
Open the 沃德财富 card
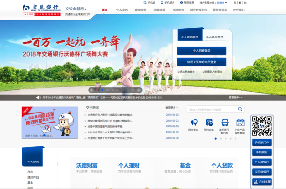point(92,172)
